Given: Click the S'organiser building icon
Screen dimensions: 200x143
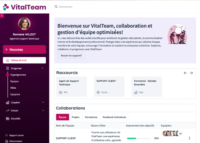Looking at the screenshot, I should coord(8,68).
